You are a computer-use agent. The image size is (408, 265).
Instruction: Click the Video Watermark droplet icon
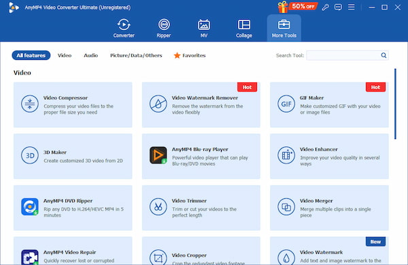click(x=286, y=258)
